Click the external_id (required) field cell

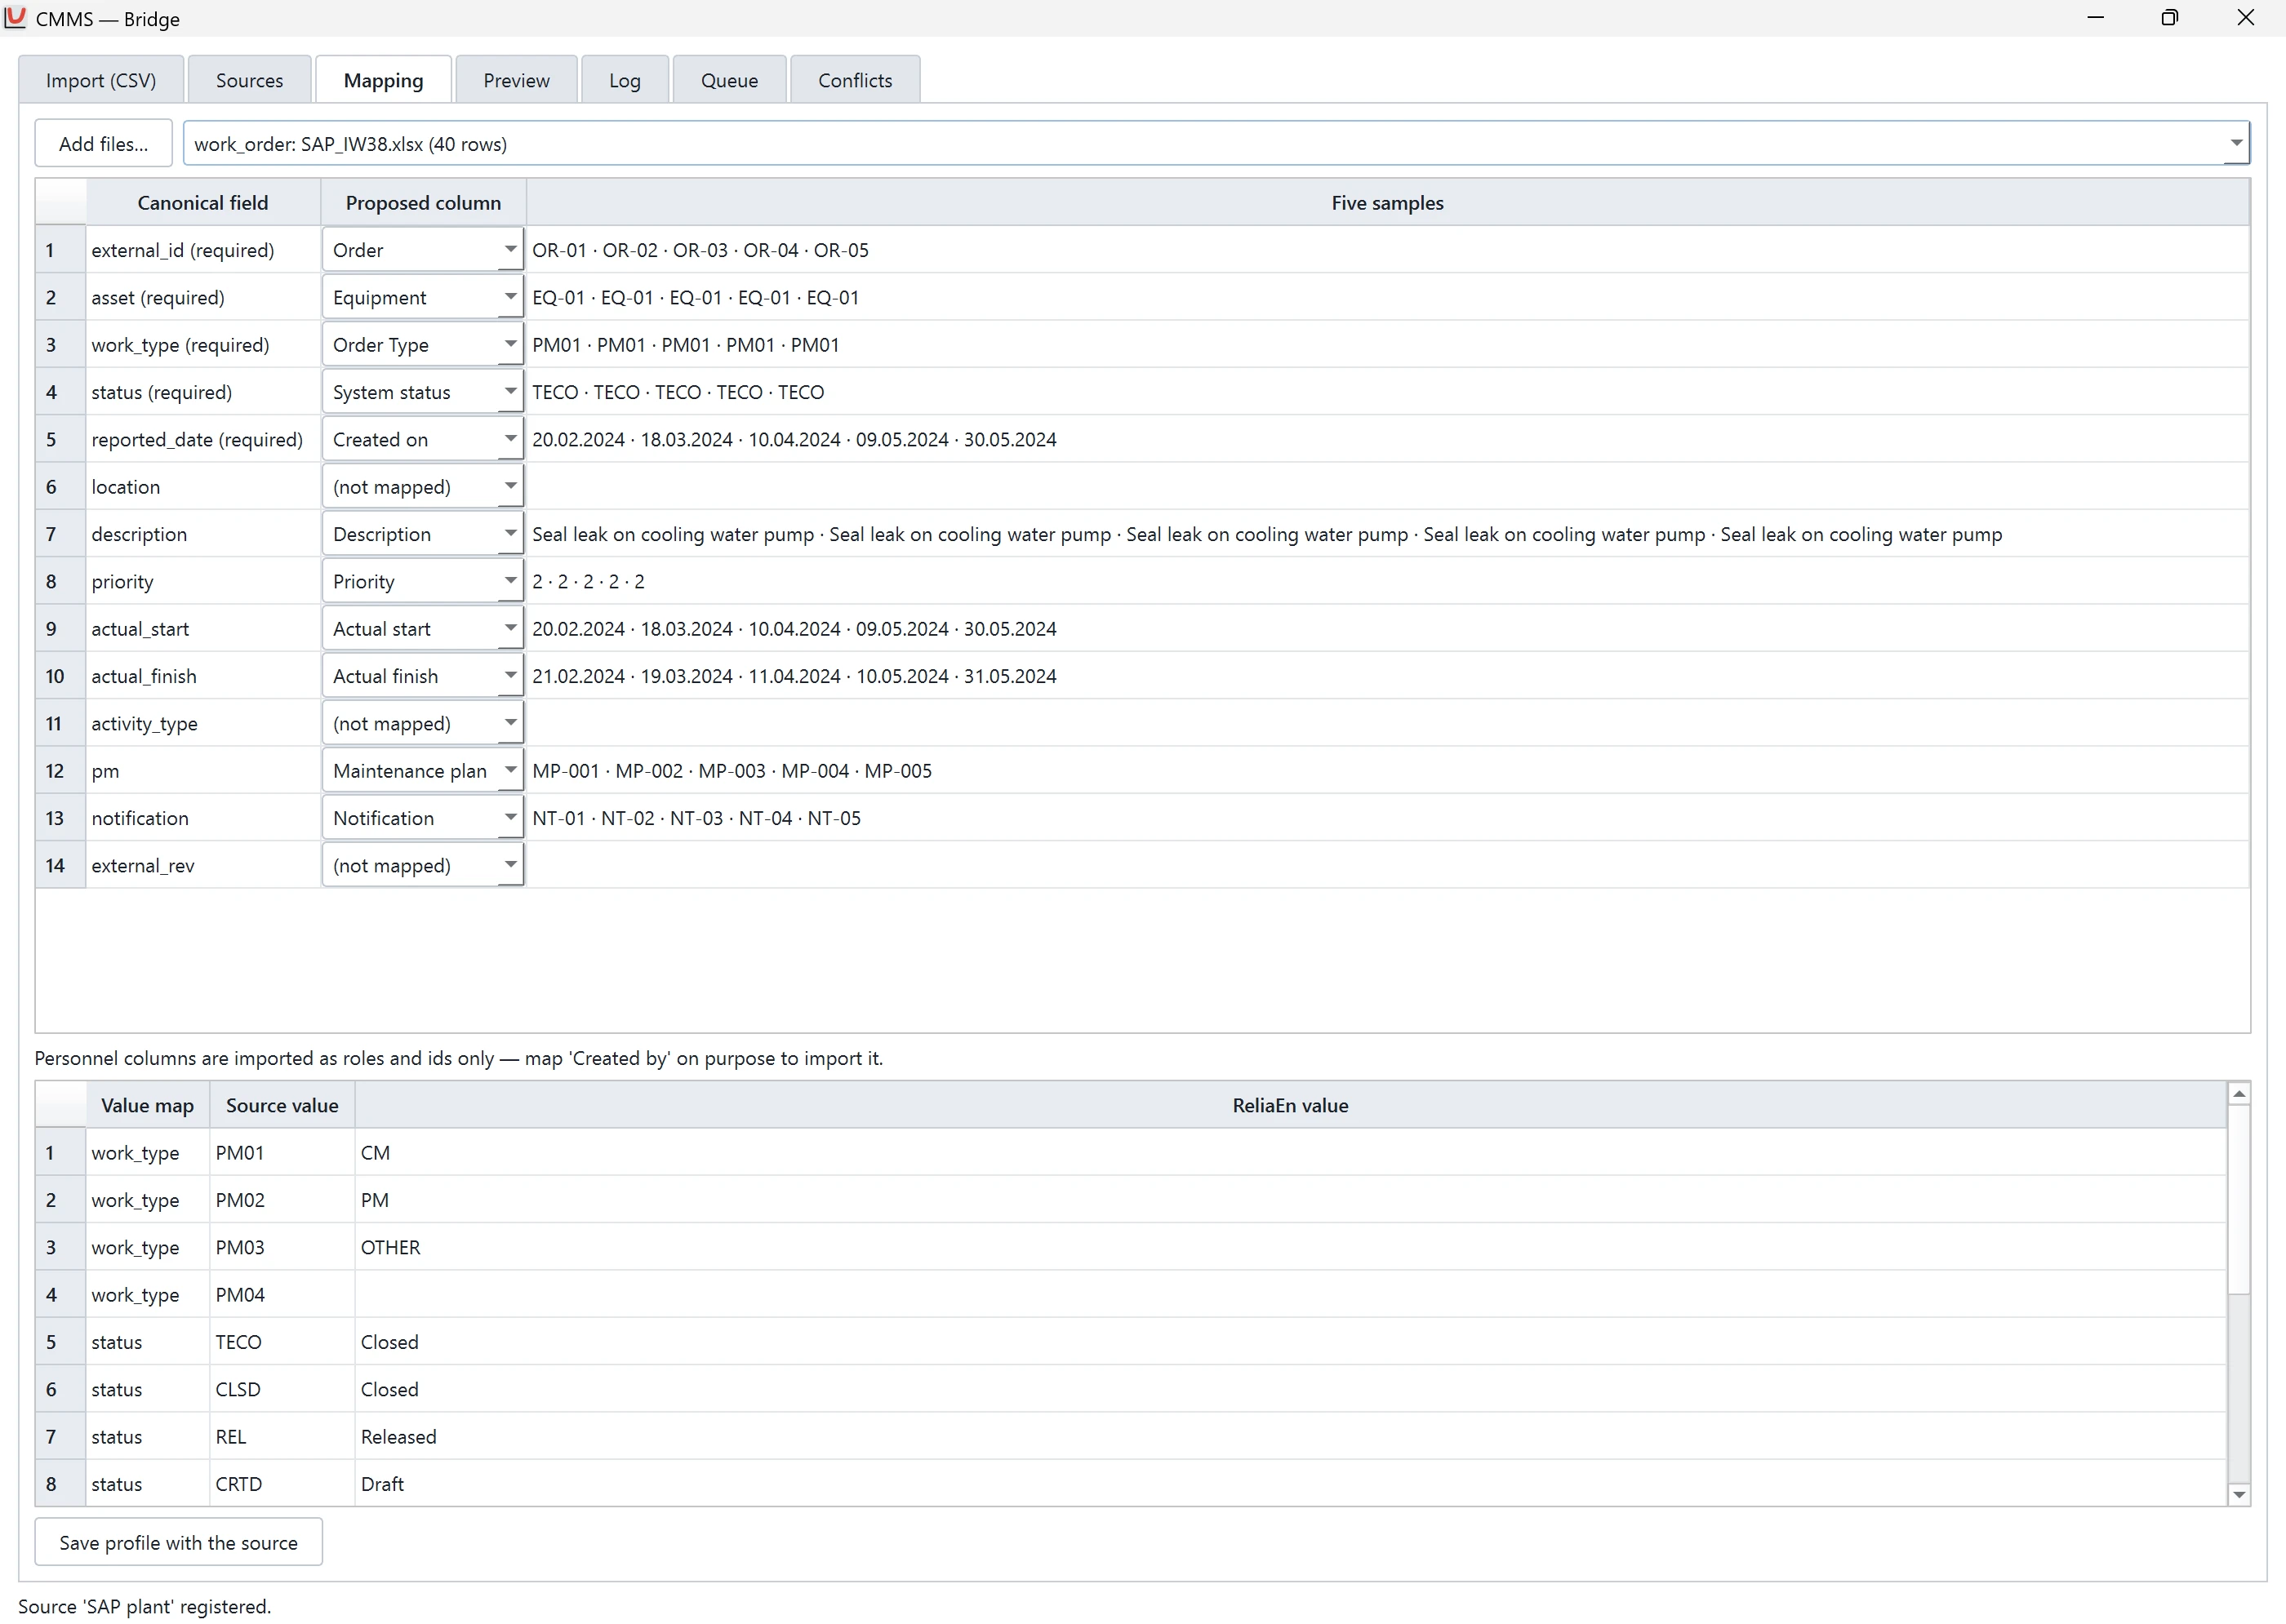[x=203, y=250]
